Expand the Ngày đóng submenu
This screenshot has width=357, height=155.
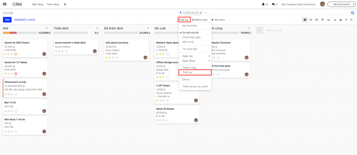195,61
